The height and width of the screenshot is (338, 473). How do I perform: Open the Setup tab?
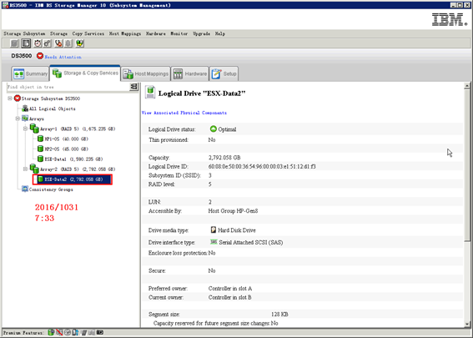(224, 73)
